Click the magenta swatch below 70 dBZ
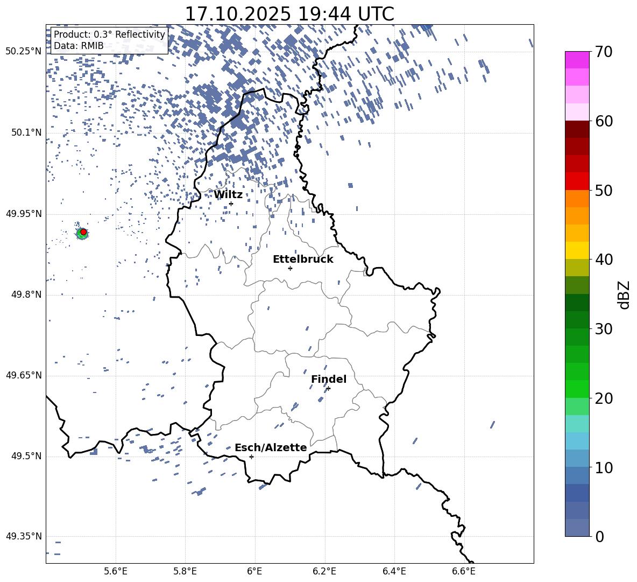637x582 pixels. [x=577, y=60]
